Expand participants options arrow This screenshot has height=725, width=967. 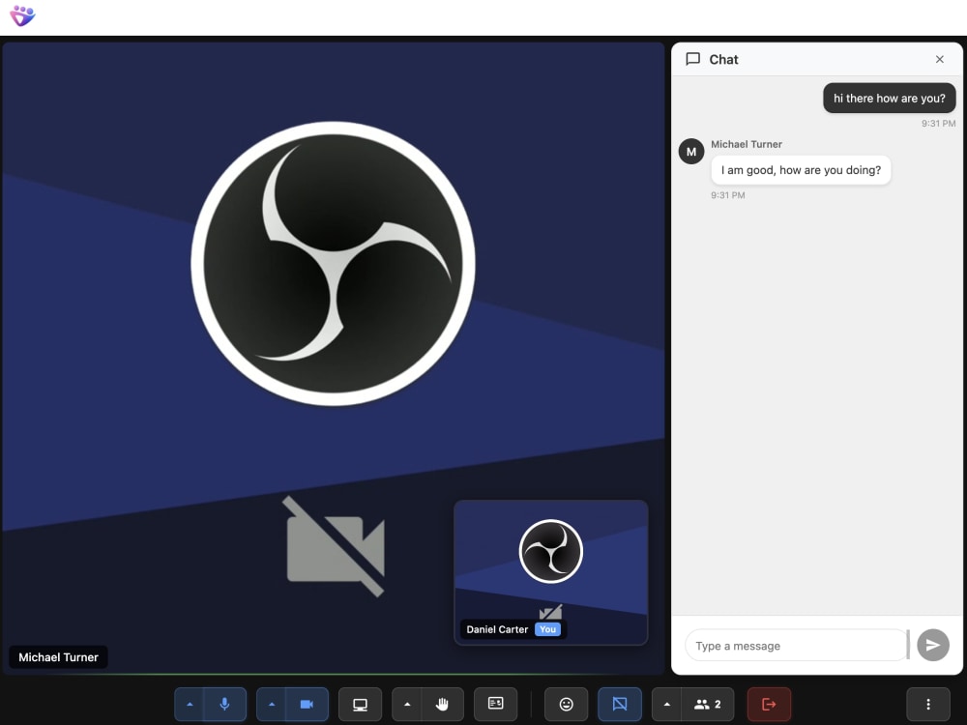666,704
